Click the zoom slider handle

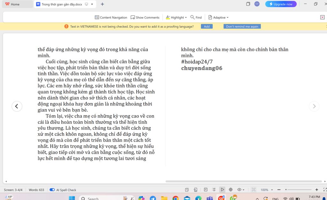pyautogui.click(x=286, y=190)
